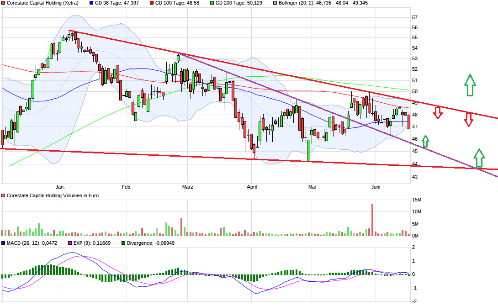Click the large green up arrow annotation
The height and width of the screenshot is (306, 498).
coord(469,84)
